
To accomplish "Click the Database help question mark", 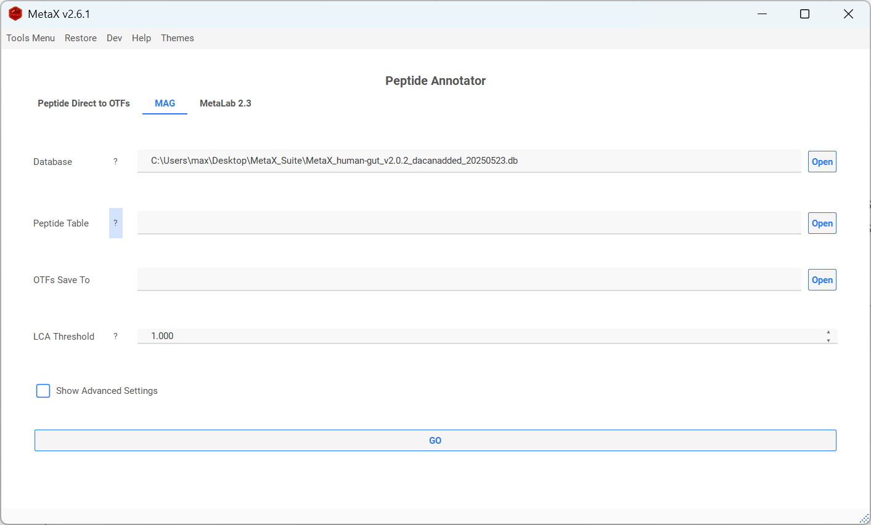I will 115,161.
